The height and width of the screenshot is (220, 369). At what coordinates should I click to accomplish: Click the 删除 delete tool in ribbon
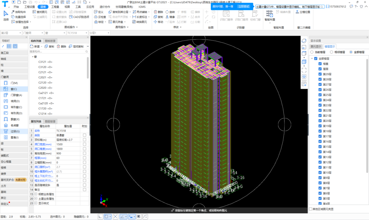[158, 12]
